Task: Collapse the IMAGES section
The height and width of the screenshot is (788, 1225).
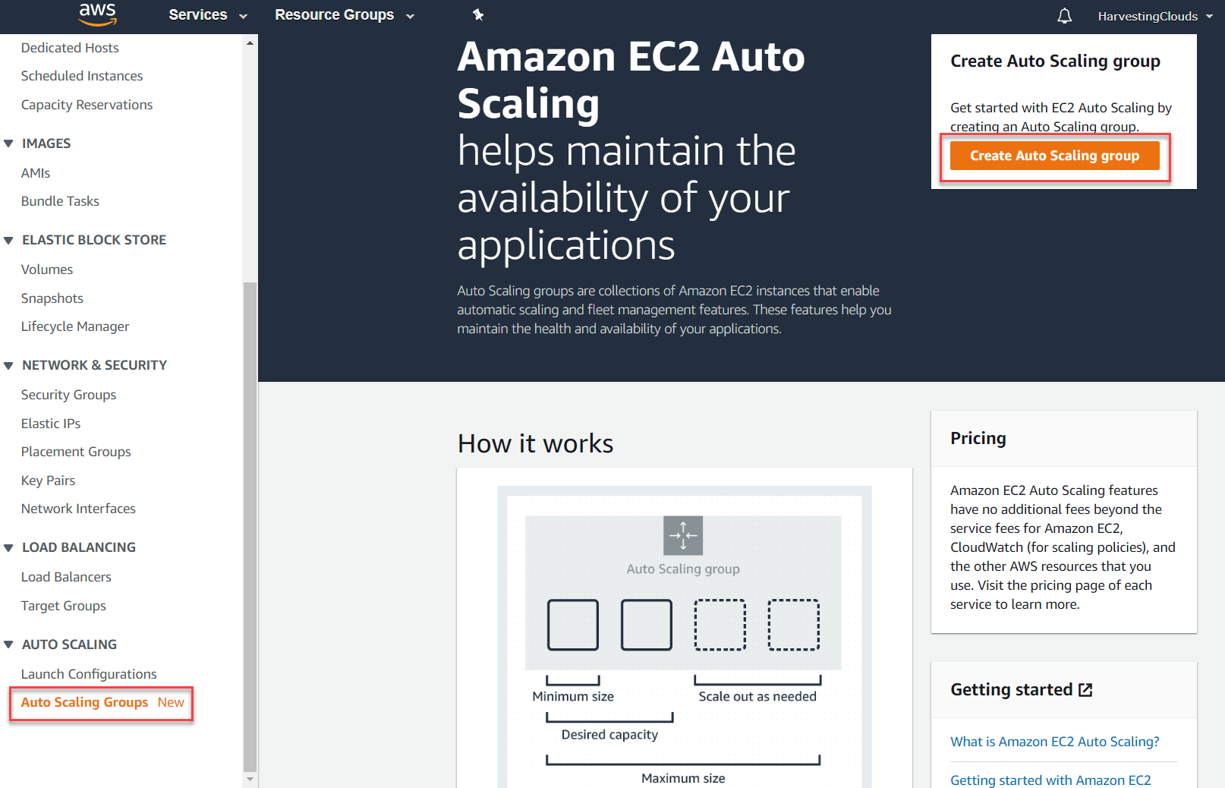Action: click(x=8, y=143)
